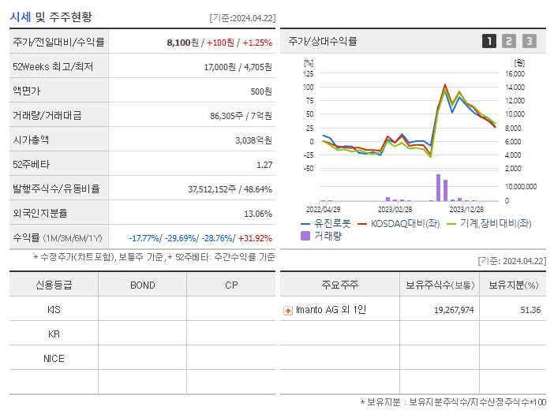Click the tallest purple volume bar
554x414 pixels.
coord(439,188)
